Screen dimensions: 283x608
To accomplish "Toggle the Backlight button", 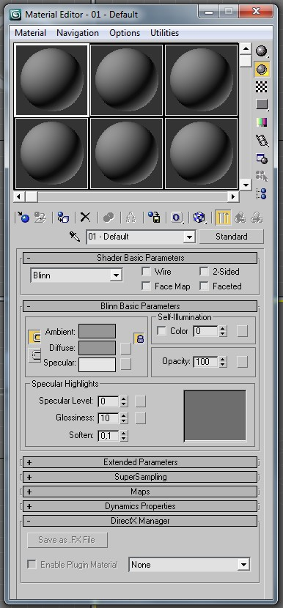I will (x=262, y=69).
